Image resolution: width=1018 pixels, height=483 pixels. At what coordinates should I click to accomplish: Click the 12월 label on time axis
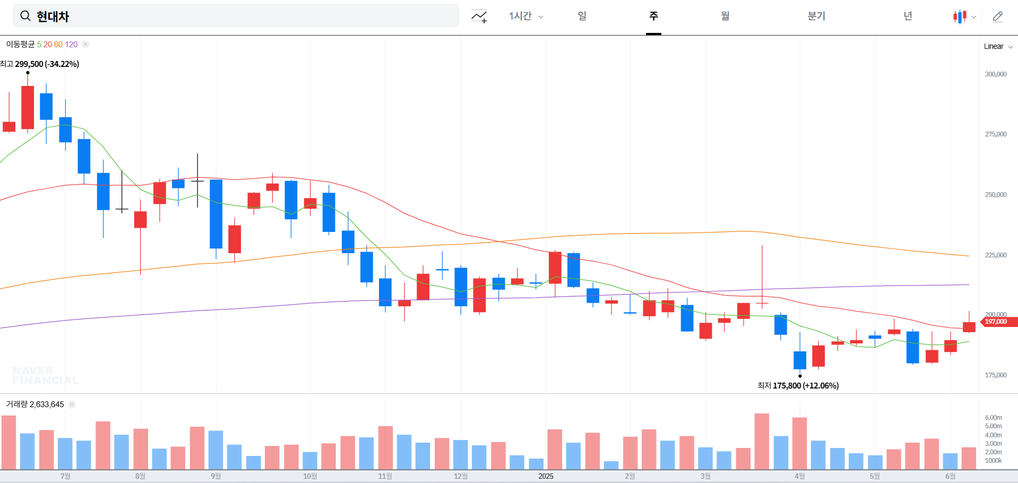pyautogui.click(x=461, y=476)
